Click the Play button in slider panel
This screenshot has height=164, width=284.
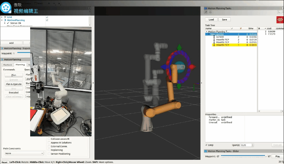tap(278, 156)
